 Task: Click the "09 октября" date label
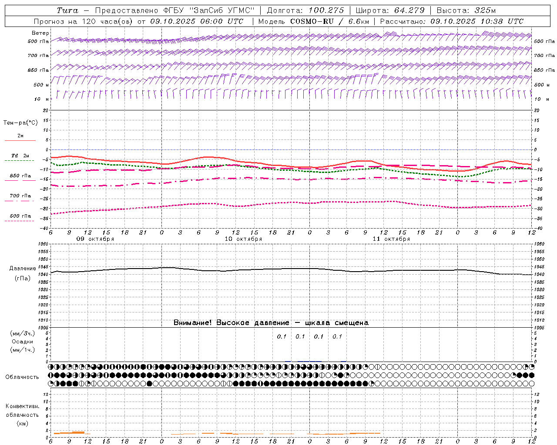pos(95,239)
